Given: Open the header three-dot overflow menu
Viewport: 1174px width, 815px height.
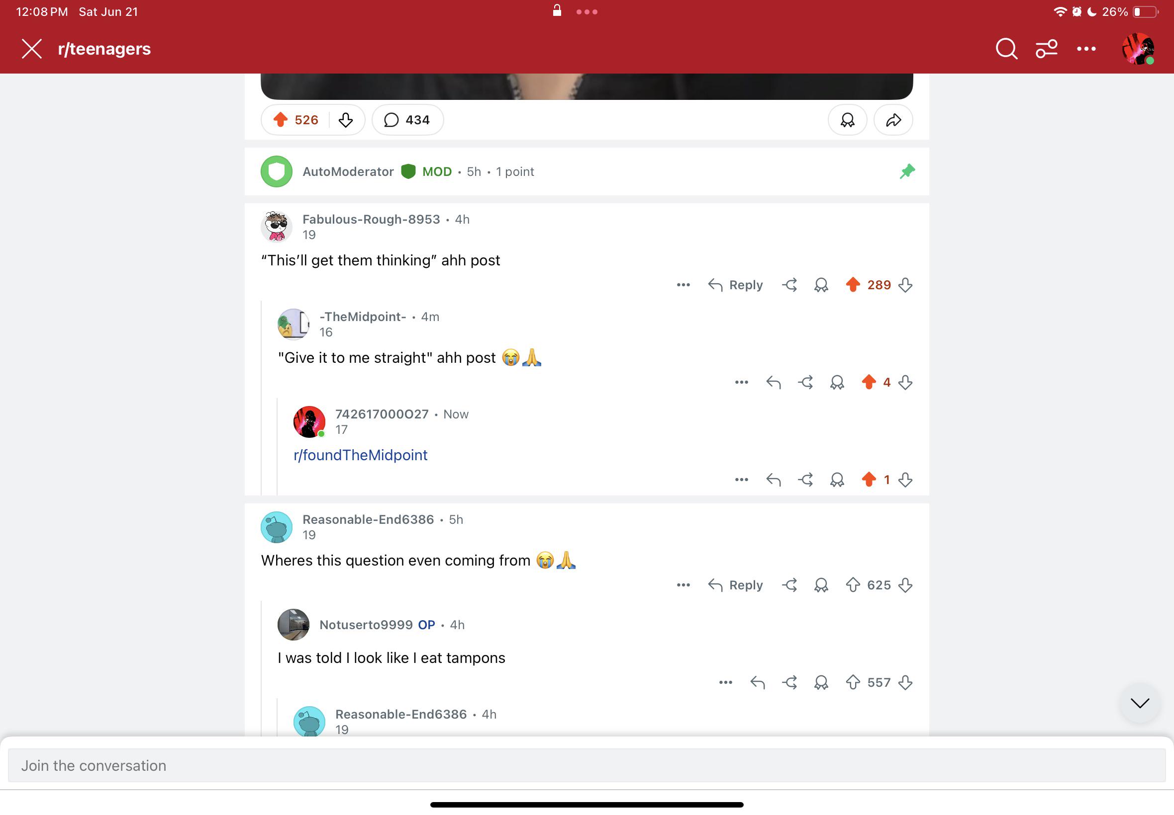Looking at the screenshot, I should 1086,49.
